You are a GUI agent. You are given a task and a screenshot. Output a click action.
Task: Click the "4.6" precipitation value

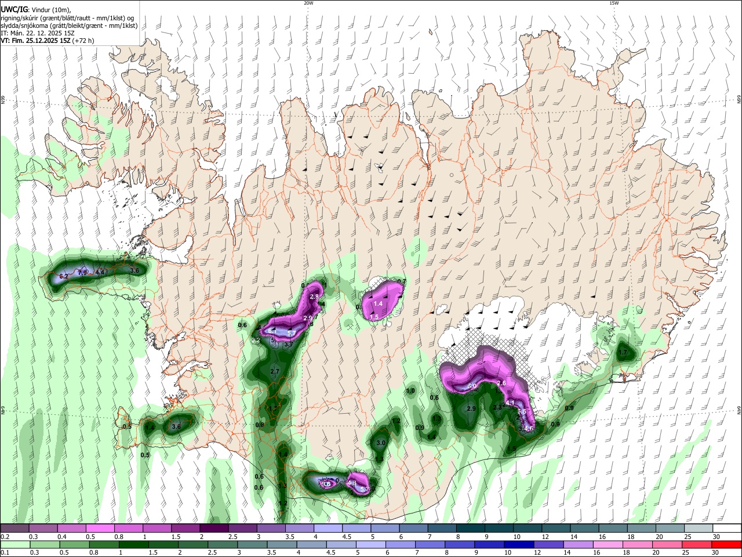(x=529, y=428)
